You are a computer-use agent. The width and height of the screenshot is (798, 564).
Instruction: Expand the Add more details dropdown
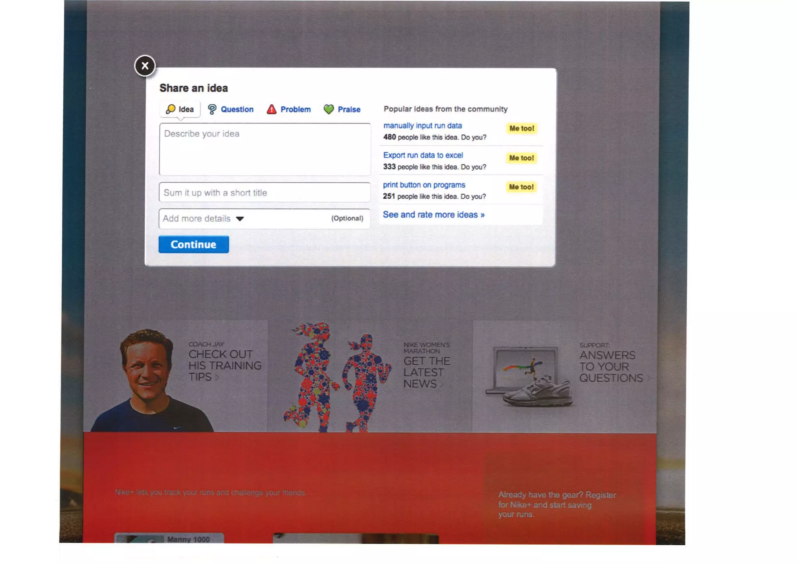pyautogui.click(x=240, y=219)
